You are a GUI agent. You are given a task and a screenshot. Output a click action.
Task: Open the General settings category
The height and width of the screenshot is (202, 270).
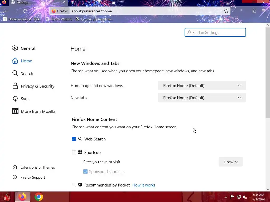coord(24,48)
